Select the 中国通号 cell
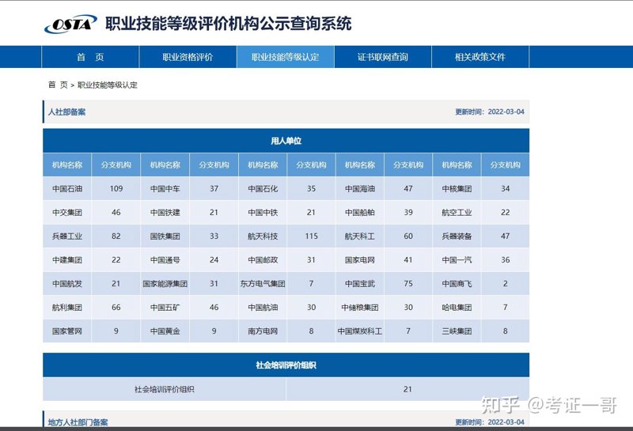This screenshot has width=633, height=431. 165,260
